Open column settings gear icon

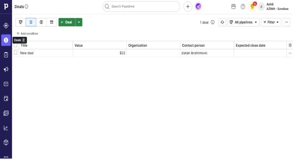point(290,45)
